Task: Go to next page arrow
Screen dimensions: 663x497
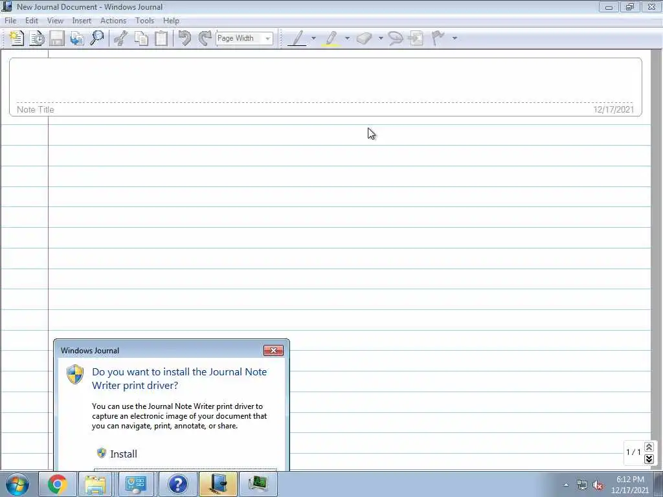Action: [649, 459]
